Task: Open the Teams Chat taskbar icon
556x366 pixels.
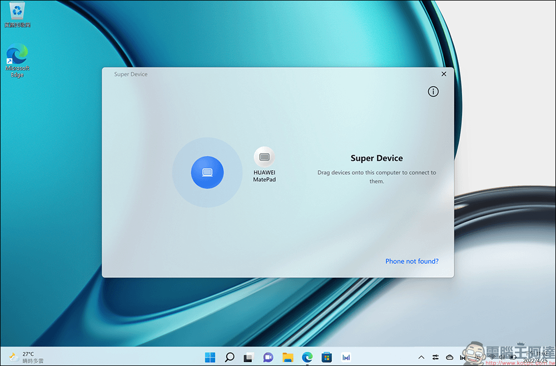Action: pos(269,357)
